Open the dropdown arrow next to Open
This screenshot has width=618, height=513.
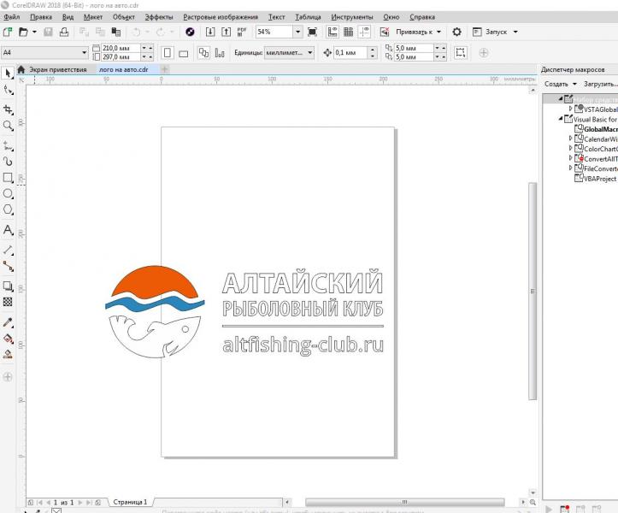pyautogui.click(x=34, y=32)
